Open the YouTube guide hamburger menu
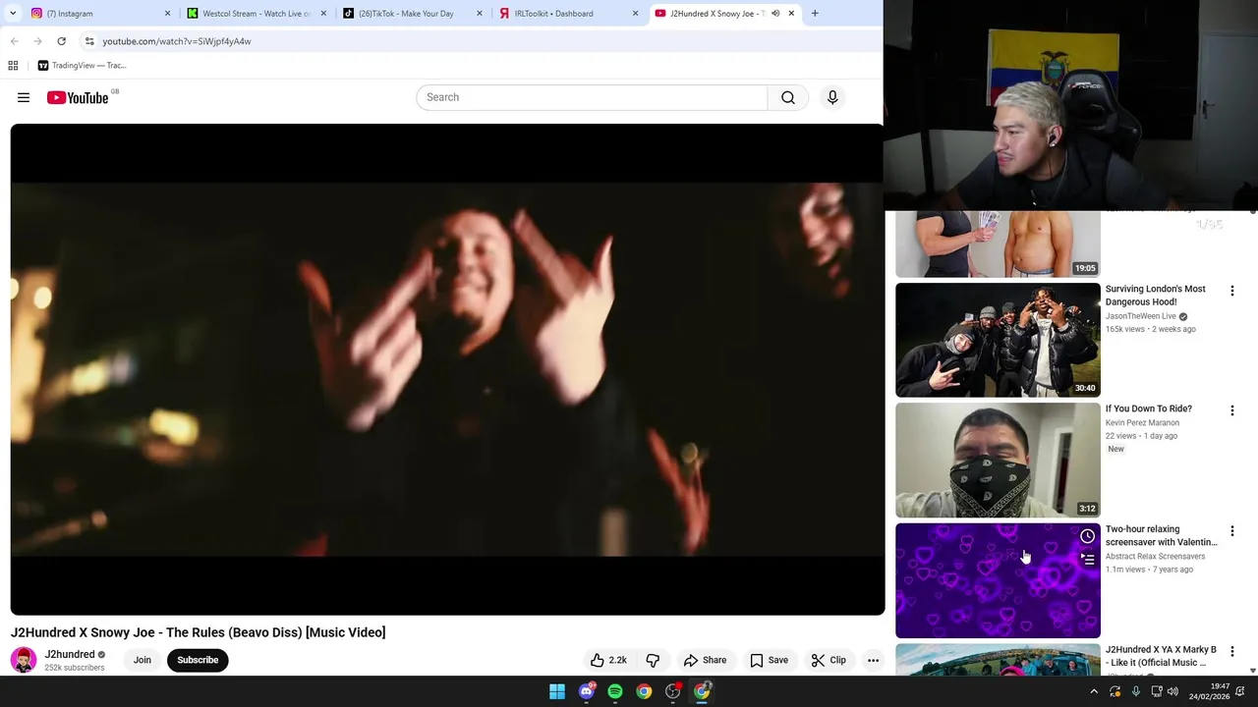 24,97
